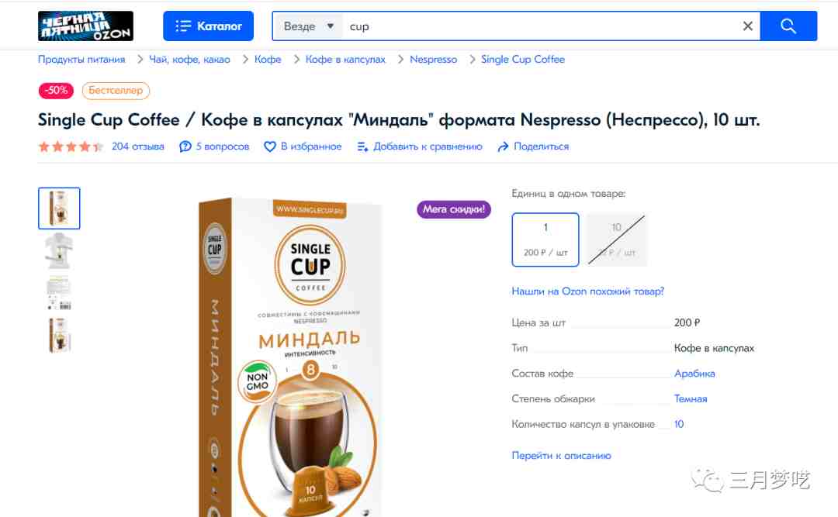Click into the search input containing cup

[x=540, y=26]
